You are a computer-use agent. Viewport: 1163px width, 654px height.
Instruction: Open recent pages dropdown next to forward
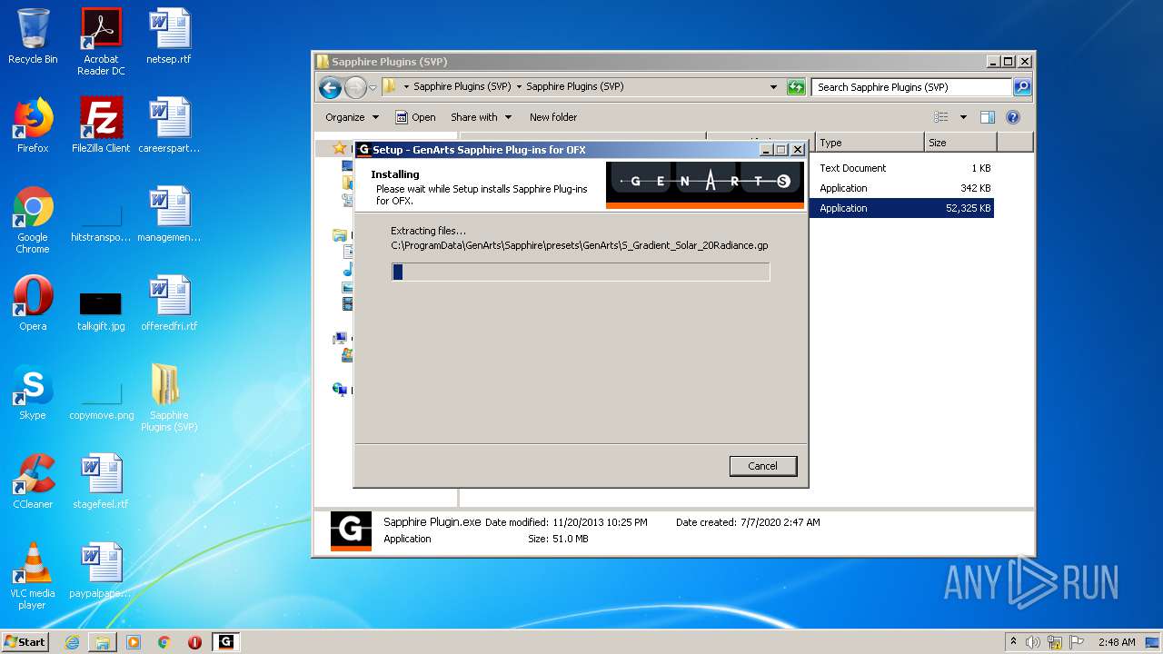point(373,88)
